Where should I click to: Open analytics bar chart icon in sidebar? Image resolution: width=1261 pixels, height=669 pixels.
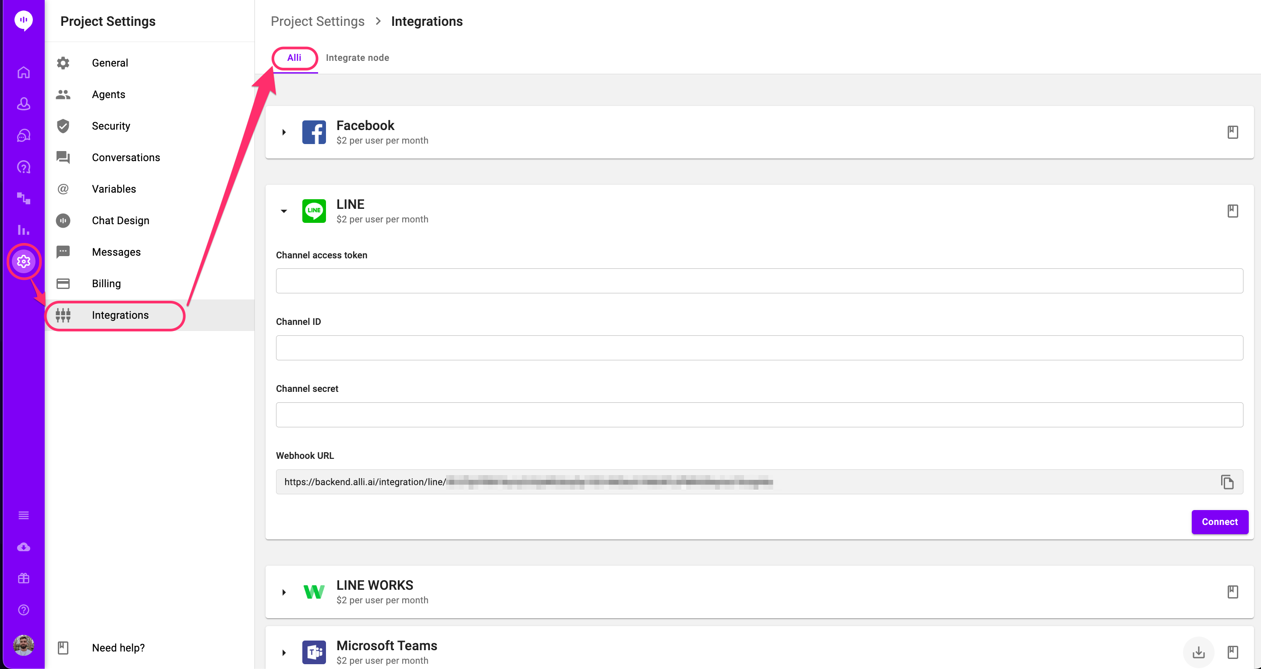coord(24,230)
